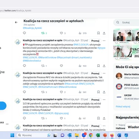This screenshot has height=139, width=139.
Task: Open Excel from the taskbar
Action: click(98, 135)
